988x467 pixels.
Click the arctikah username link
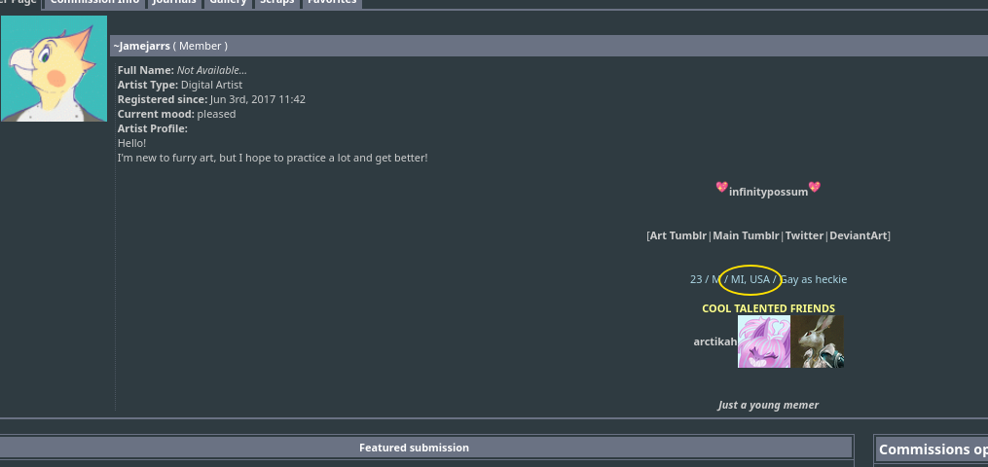click(x=714, y=341)
